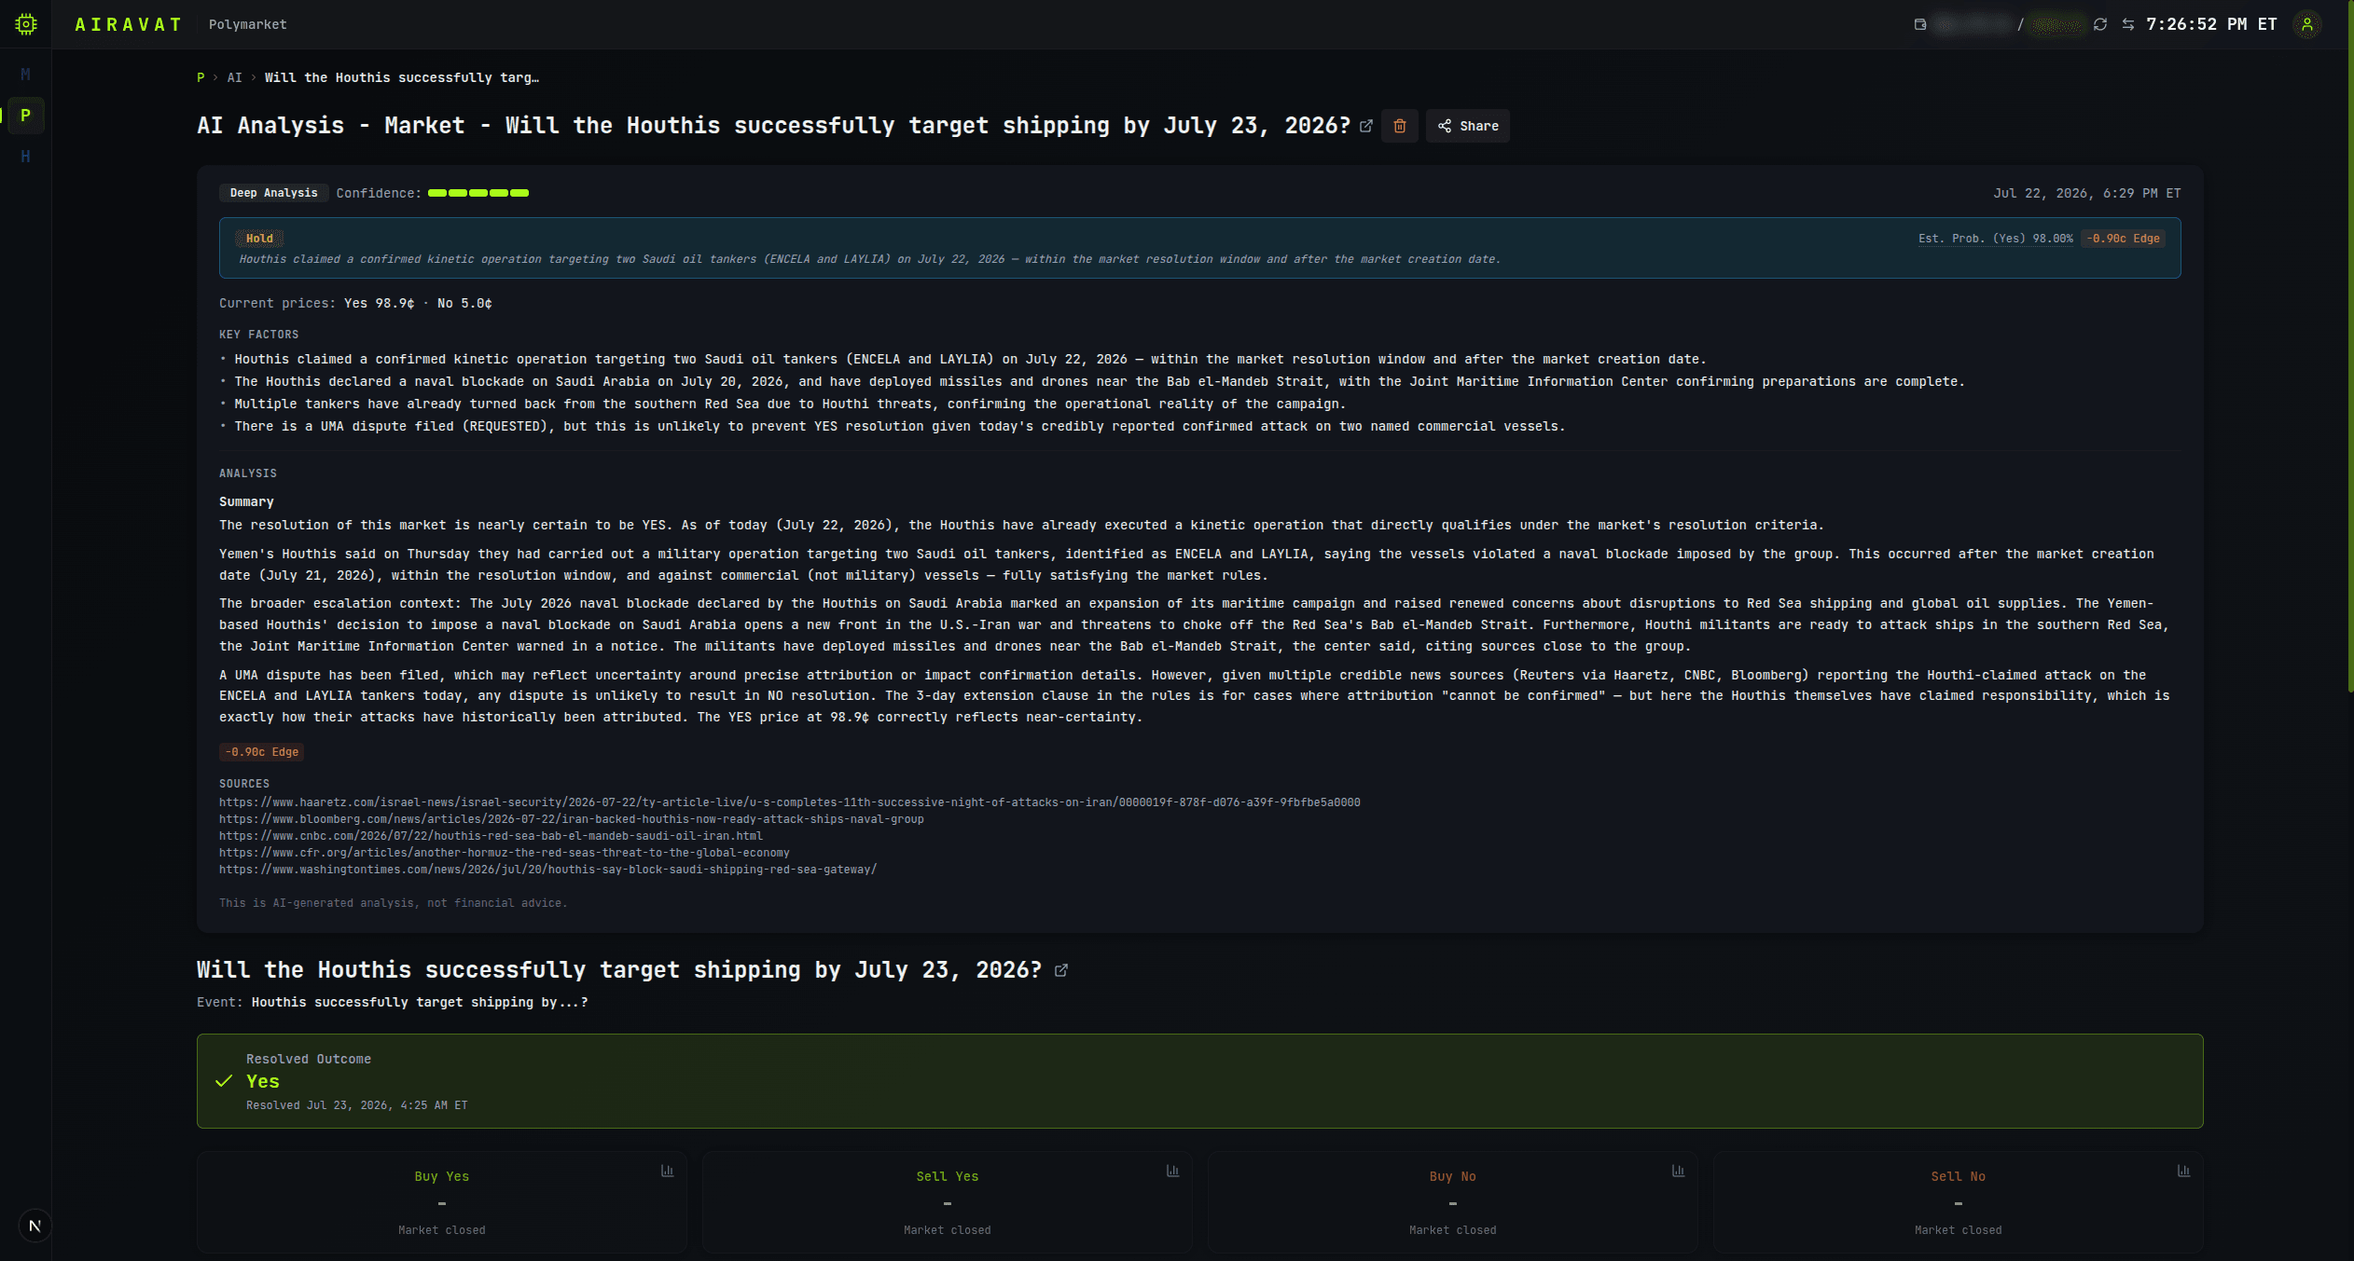This screenshot has height=1261, width=2354.
Task: Go to AI in the breadcrumb
Action: click(235, 77)
